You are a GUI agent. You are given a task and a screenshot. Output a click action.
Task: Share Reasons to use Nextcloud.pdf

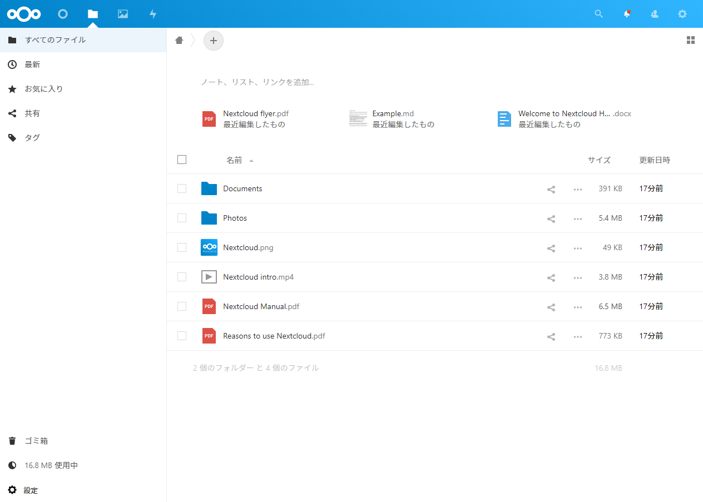(551, 336)
